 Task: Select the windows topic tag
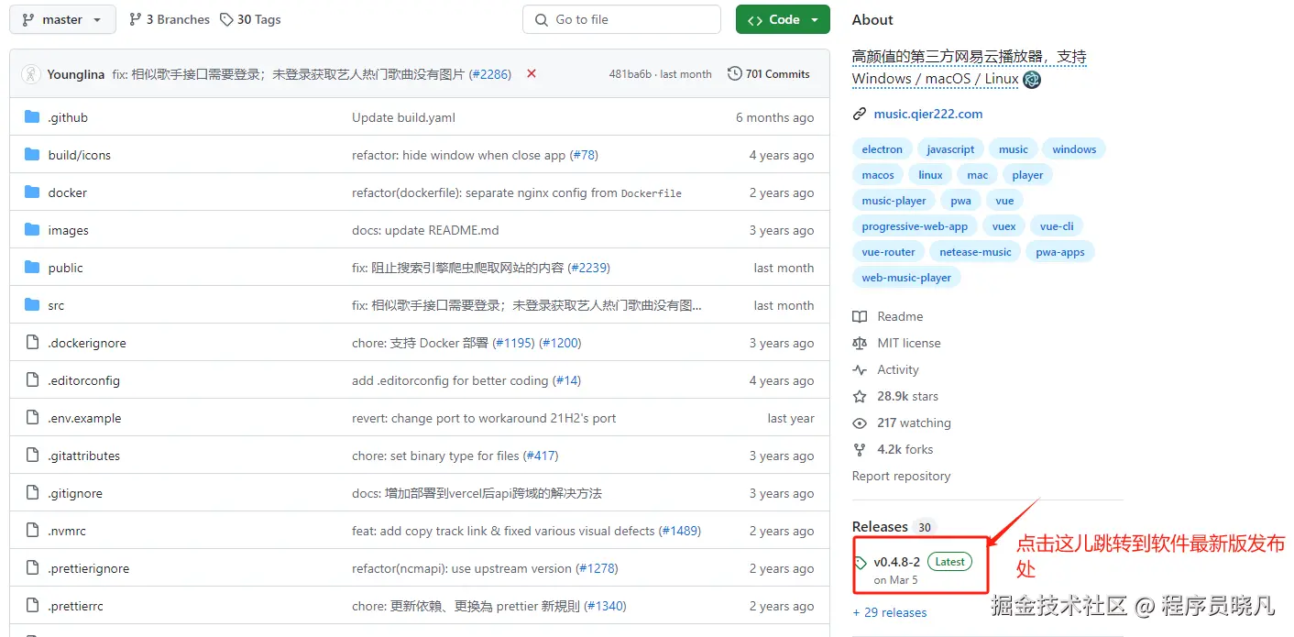[1074, 149]
